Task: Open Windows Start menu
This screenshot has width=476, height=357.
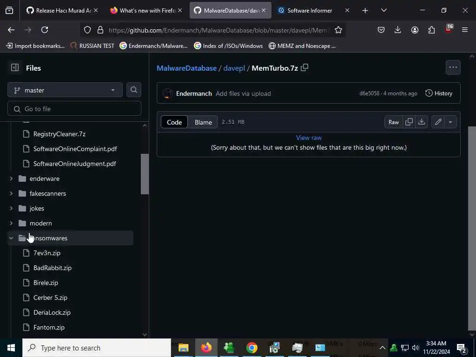Action: (x=11, y=348)
